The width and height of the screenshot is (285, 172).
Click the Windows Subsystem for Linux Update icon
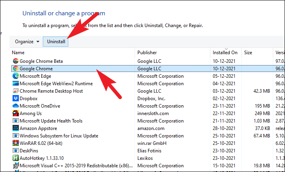pyautogui.click(x=16, y=135)
